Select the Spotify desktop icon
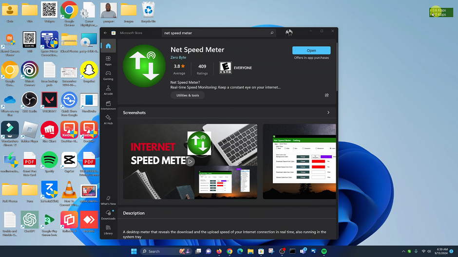 pos(49,162)
